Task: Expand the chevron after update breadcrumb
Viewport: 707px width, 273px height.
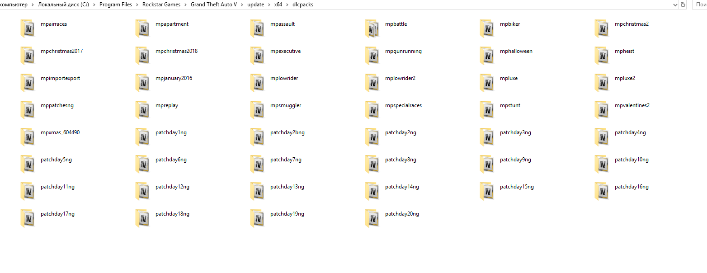Action: coord(269,5)
